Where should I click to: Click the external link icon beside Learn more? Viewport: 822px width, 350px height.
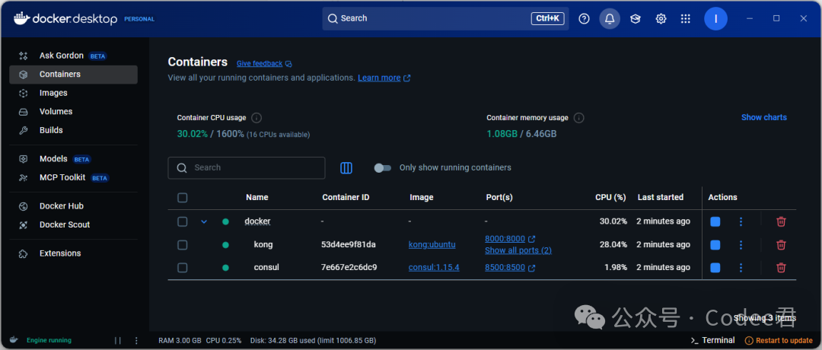pos(406,78)
